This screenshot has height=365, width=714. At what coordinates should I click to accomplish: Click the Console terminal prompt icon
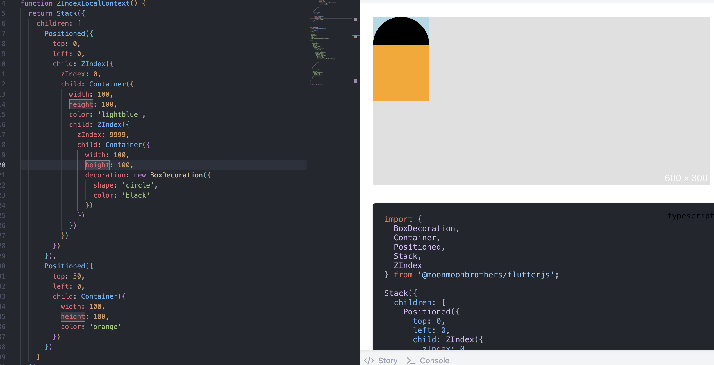coord(411,361)
